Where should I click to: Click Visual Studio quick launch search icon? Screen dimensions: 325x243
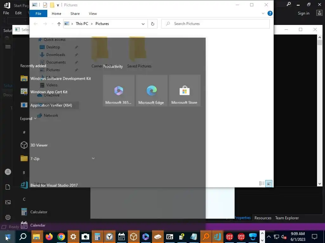coord(289,4)
